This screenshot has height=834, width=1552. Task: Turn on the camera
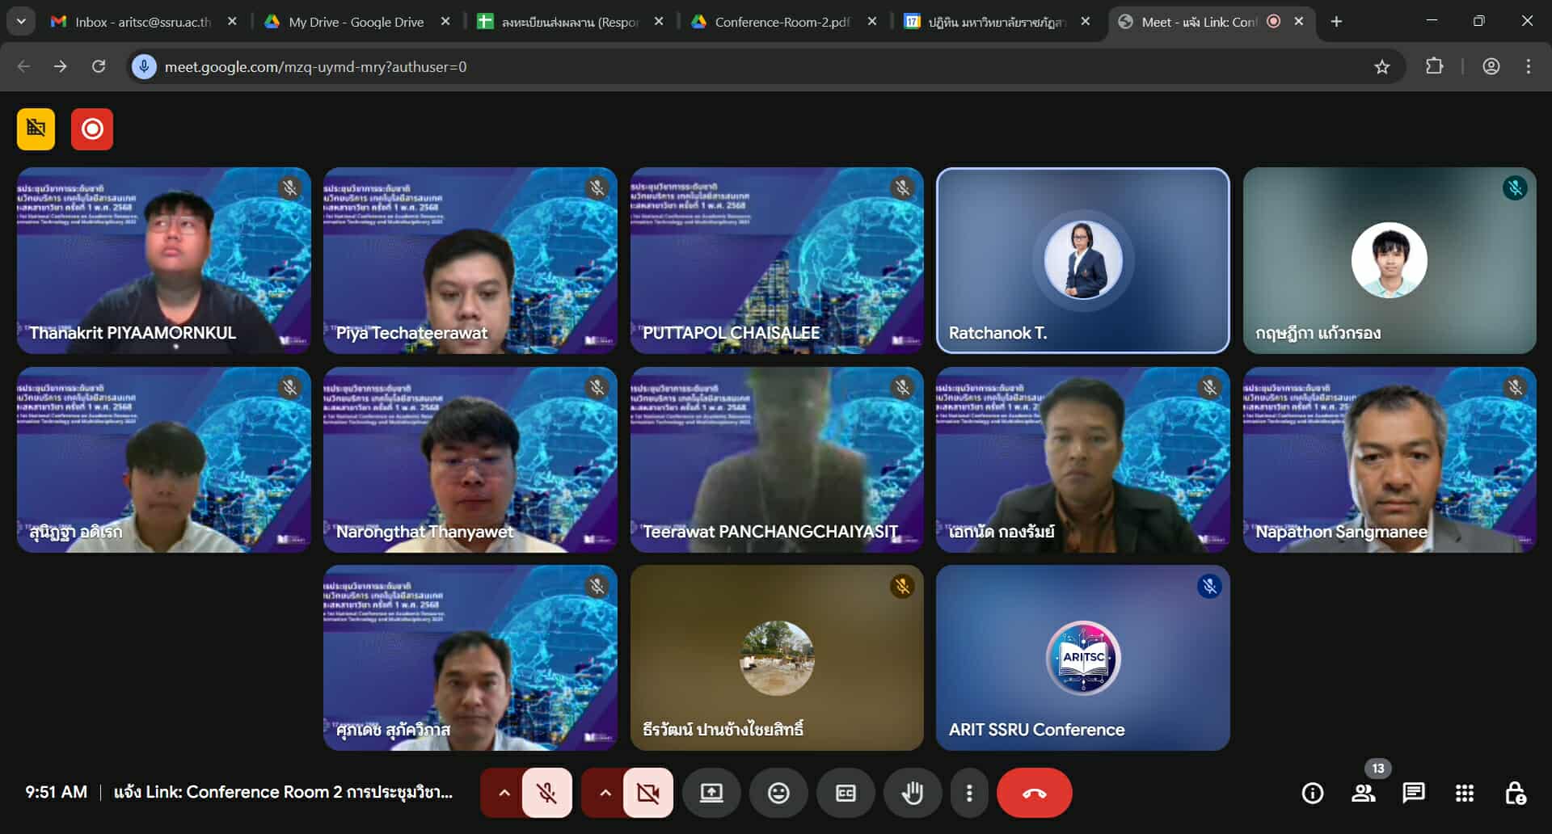click(647, 793)
